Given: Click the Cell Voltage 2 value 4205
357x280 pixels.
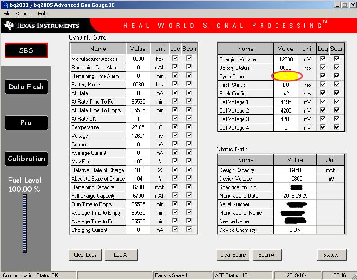Looking at the screenshot, I should tap(286, 111).
